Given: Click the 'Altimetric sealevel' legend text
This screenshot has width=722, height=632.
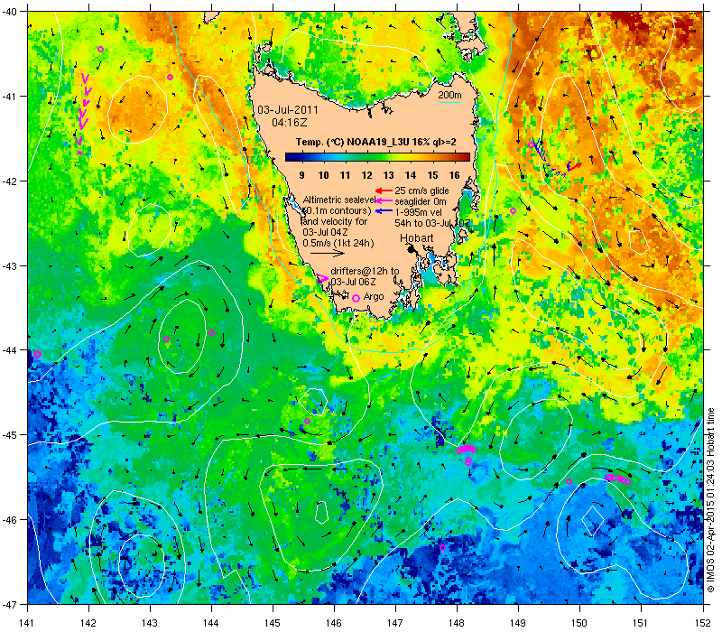Looking at the screenshot, I should [x=339, y=200].
